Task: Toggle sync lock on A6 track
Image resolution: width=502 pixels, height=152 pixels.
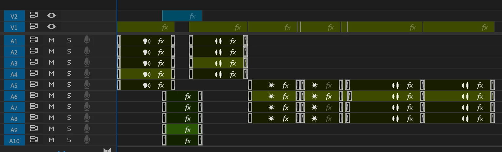Action: 34,96
